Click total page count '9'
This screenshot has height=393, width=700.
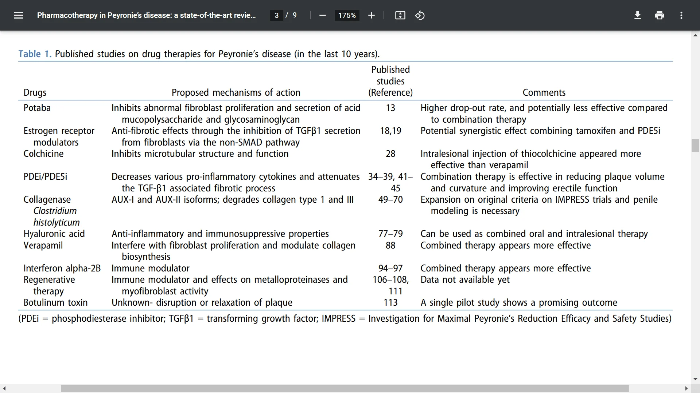click(x=295, y=15)
